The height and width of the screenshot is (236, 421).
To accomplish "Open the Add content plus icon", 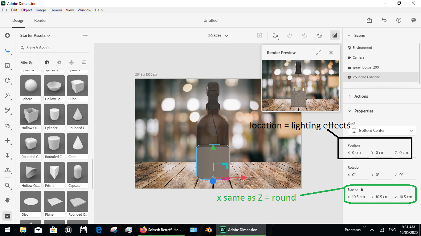I will [x=7, y=35].
